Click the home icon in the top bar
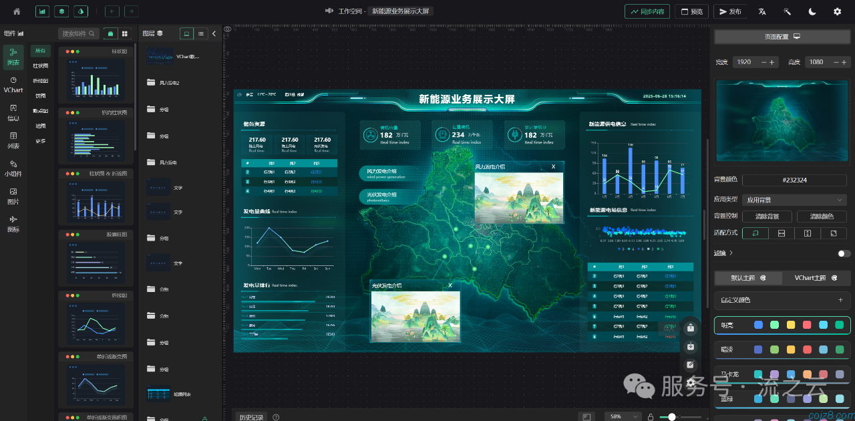Viewport: 855px width, 421px height. pyautogui.click(x=17, y=11)
